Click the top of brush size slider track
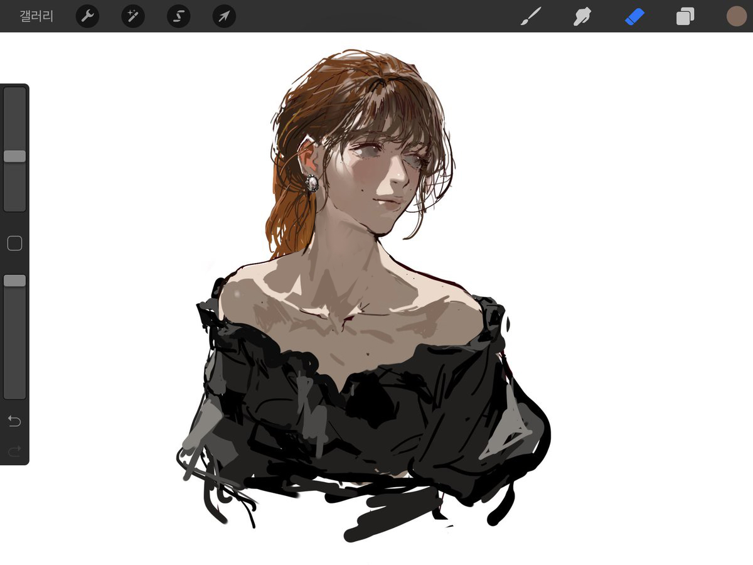The width and height of the screenshot is (753, 565). 14,94
